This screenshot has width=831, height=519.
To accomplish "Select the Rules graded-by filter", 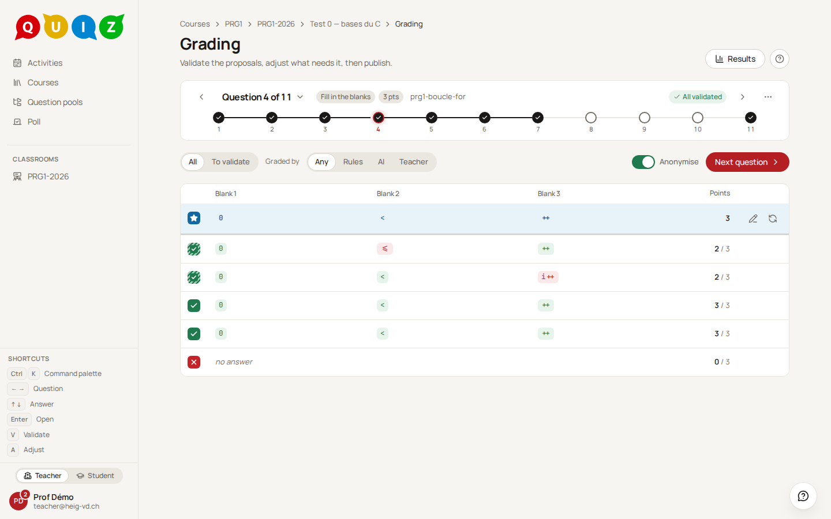I will click(353, 162).
